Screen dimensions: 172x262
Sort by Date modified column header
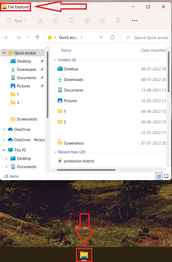[x=153, y=50]
